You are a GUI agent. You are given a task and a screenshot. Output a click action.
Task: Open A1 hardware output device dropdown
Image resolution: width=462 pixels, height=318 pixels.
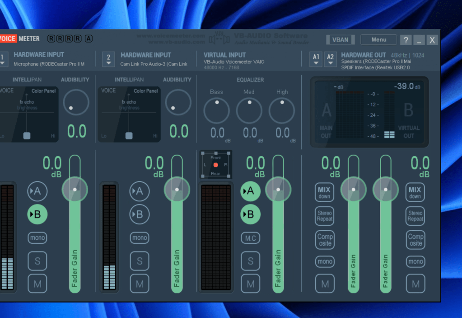tap(316, 59)
